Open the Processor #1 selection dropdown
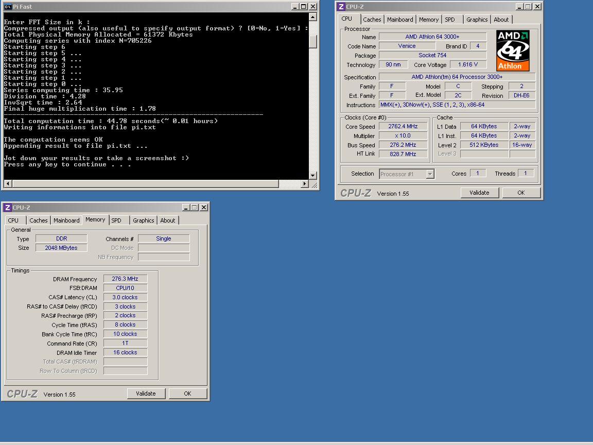593x445 pixels. click(430, 174)
